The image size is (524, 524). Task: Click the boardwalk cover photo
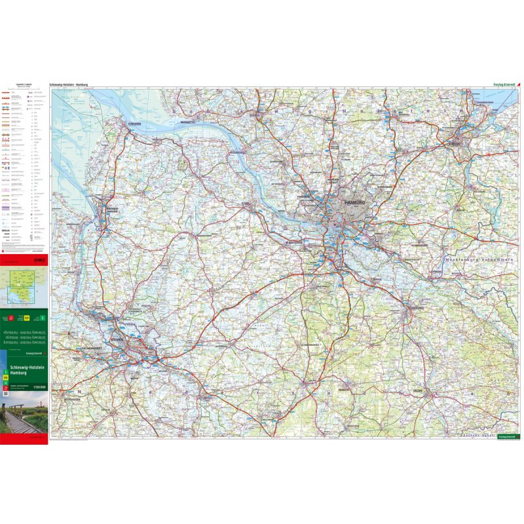24,413
